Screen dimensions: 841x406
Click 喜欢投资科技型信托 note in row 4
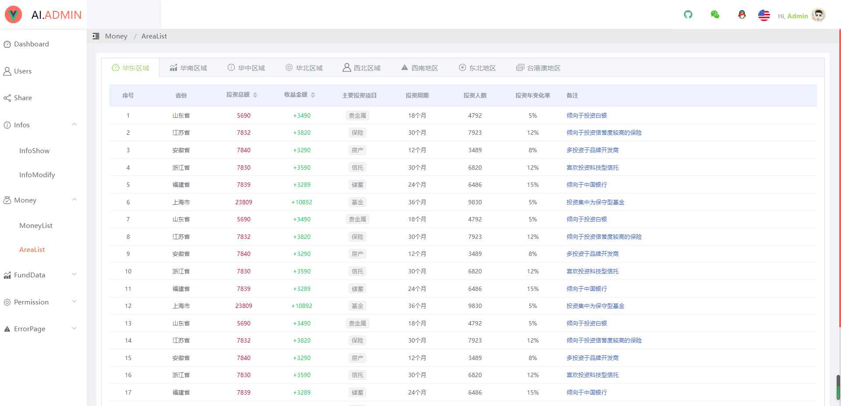pos(592,168)
